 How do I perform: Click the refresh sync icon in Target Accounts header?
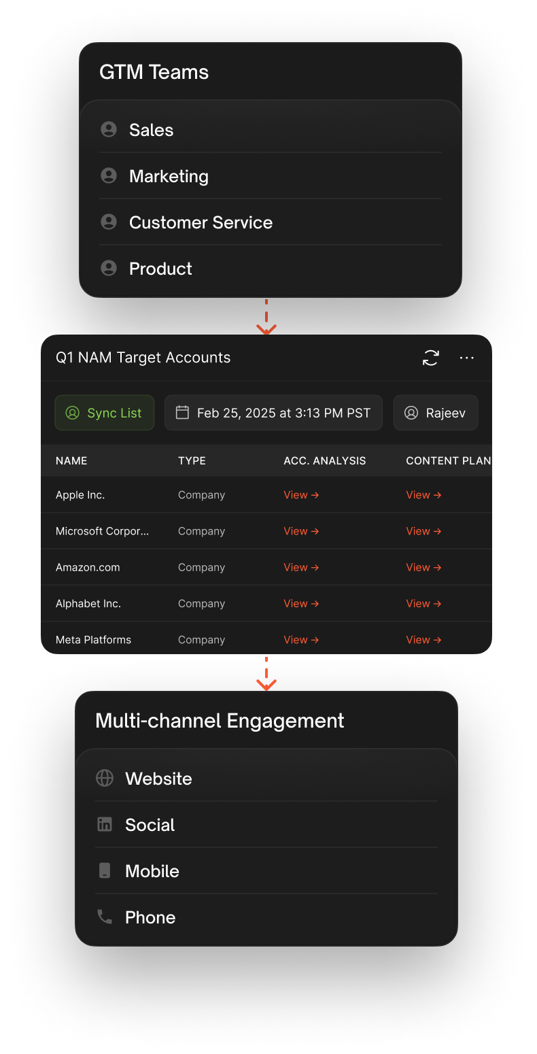tap(431, 358)
